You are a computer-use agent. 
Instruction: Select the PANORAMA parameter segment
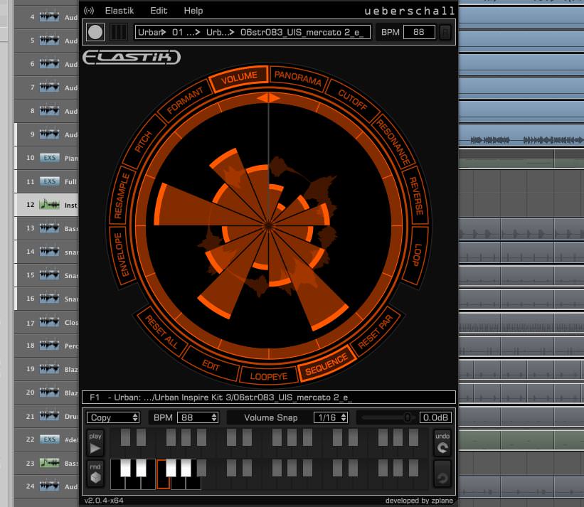click(297, 77)
